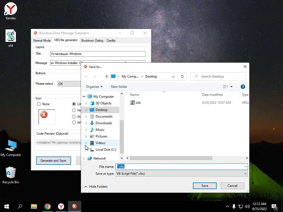Select the third icon radio button (Wa...)

(x=74, y=117)
